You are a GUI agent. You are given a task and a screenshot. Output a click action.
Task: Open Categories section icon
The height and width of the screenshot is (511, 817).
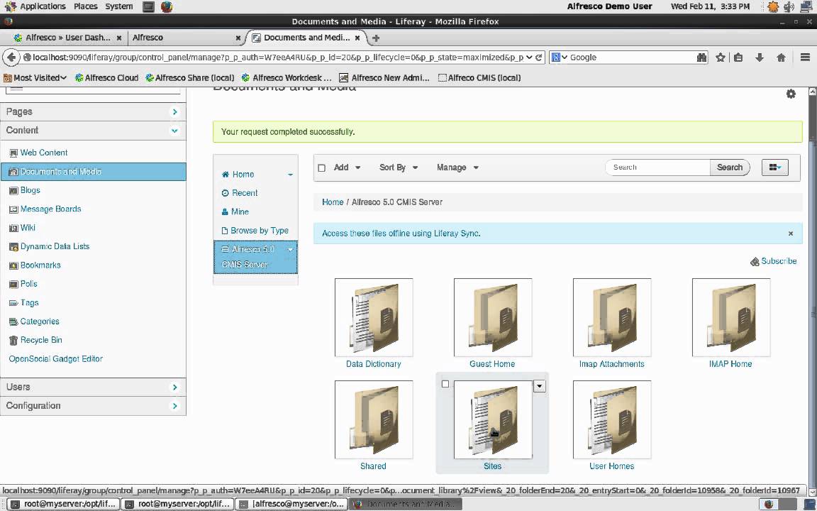click(13, 322)
